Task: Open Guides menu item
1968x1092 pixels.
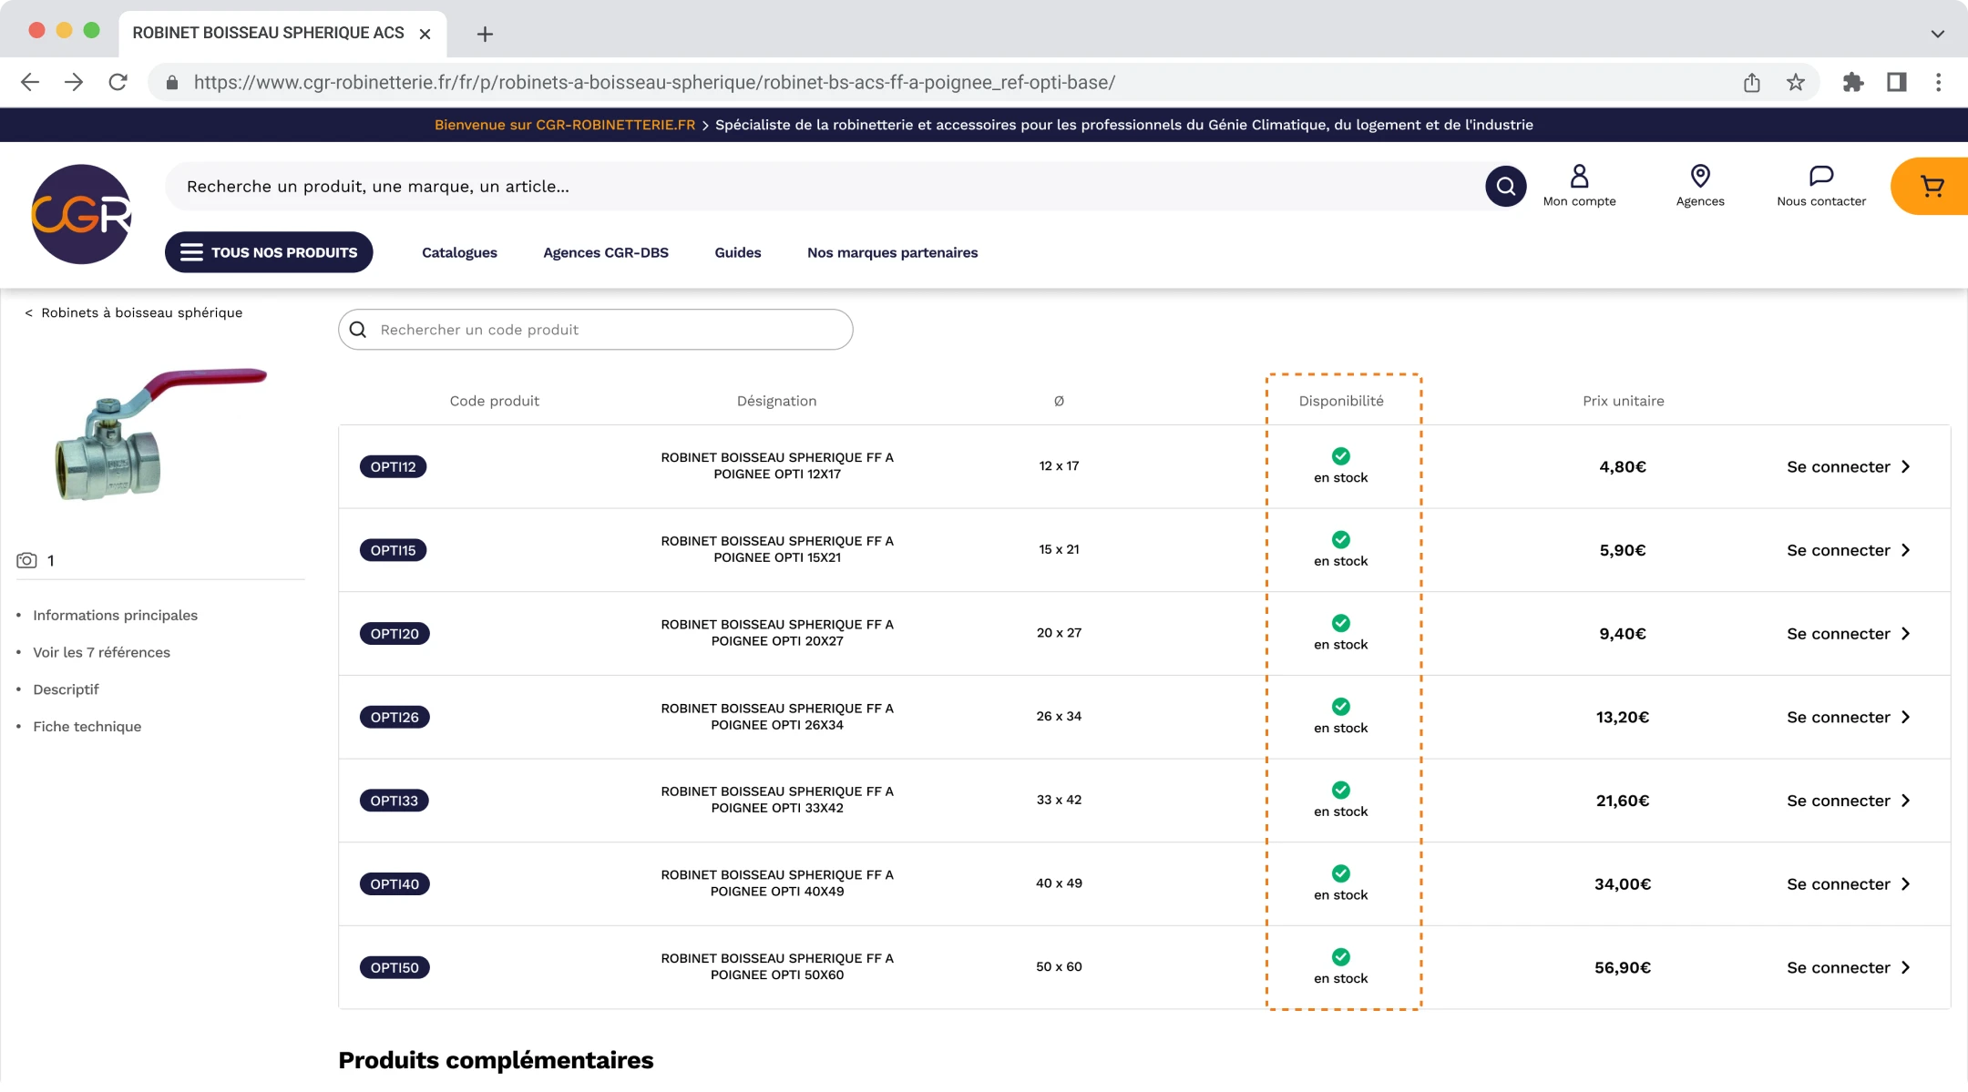Action: [737, 253]
